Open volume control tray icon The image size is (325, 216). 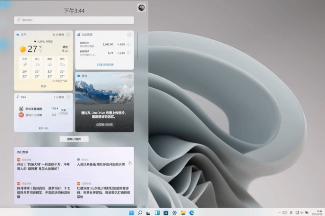pos(302,213)
